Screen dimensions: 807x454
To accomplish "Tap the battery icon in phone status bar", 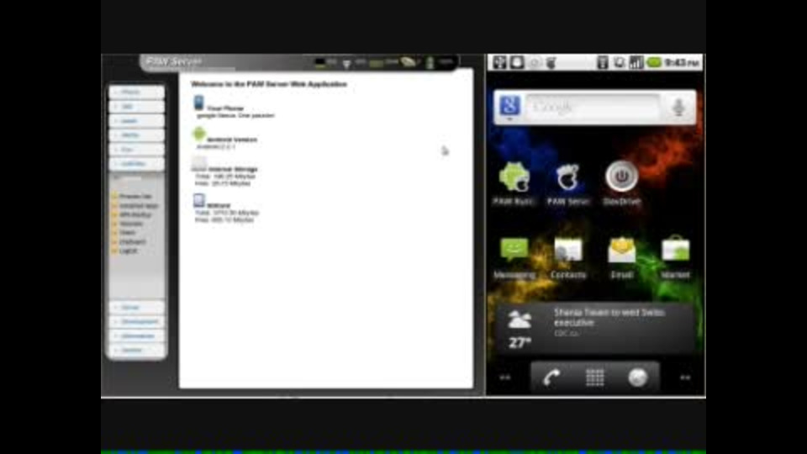I will point(654,62).
